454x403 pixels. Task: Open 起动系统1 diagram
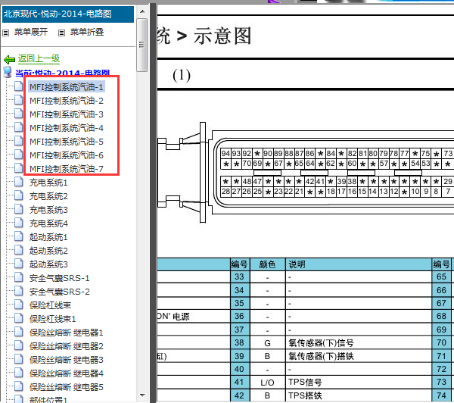click(48, 237)
